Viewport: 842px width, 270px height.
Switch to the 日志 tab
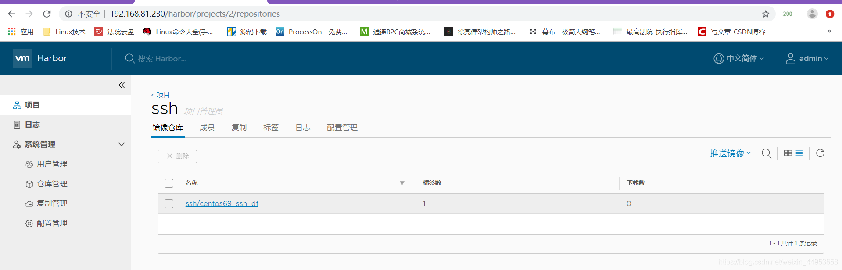tap(303, 128)
